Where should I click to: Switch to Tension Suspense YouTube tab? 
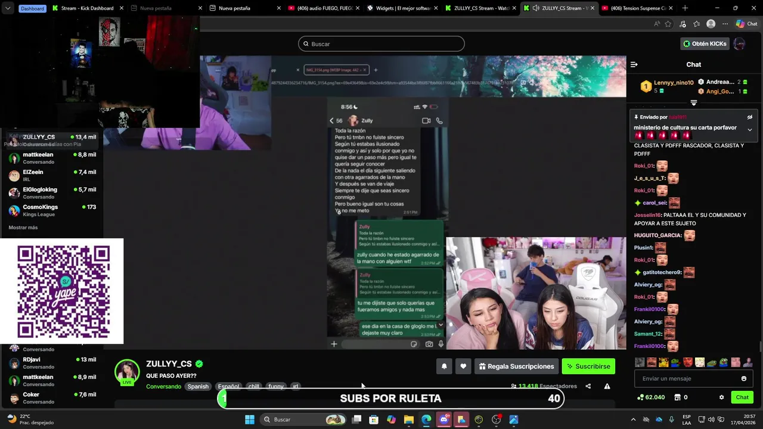[637, 8]
